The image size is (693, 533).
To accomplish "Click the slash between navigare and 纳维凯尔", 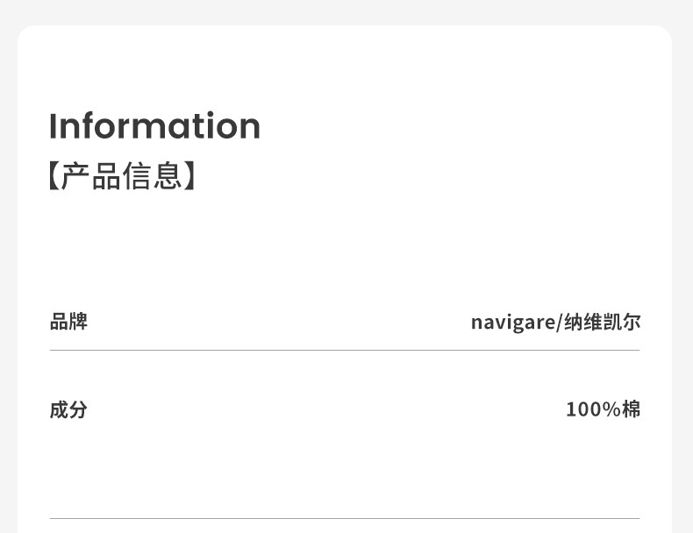I will [x=558, y=323].
